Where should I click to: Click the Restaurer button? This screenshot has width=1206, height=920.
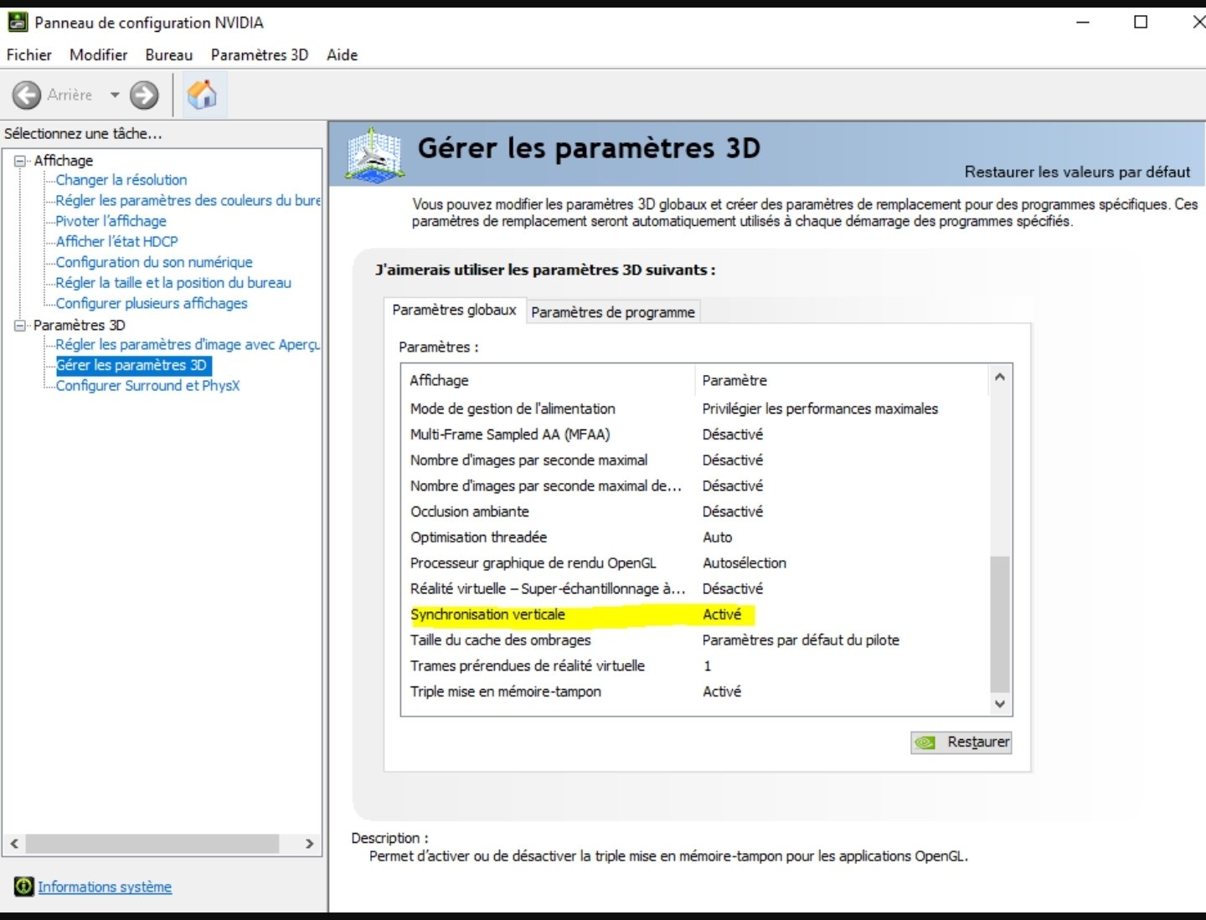(x=961, y=742)
